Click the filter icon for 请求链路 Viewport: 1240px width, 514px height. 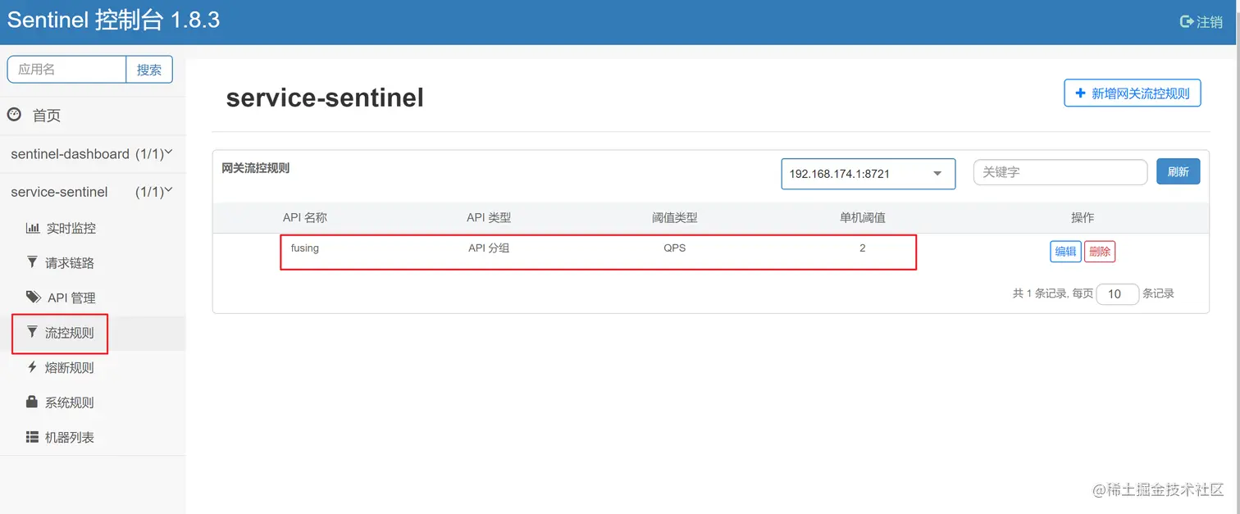32,262
